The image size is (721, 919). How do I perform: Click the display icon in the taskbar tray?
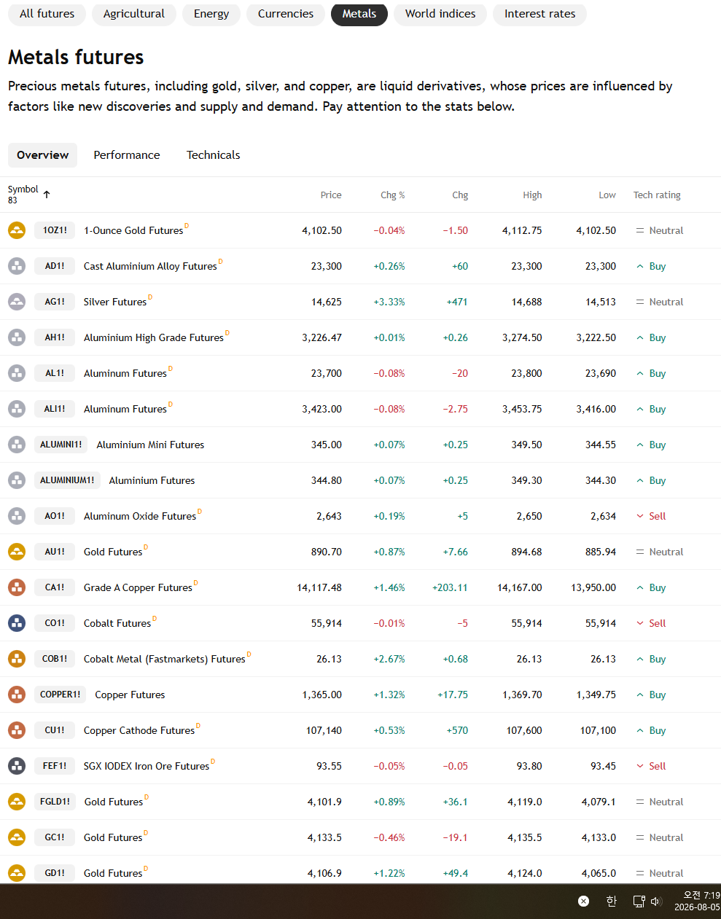coord(639,902)
